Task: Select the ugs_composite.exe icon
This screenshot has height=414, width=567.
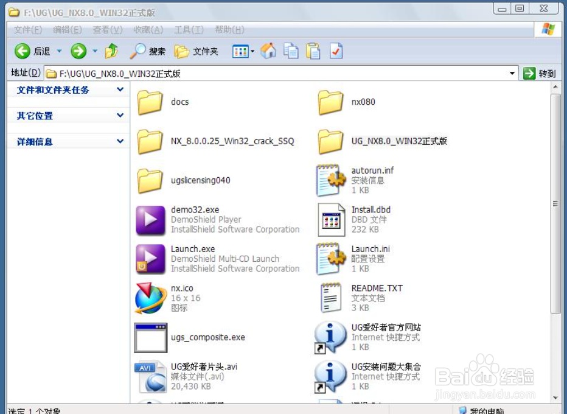Action: tap(151, 338)
